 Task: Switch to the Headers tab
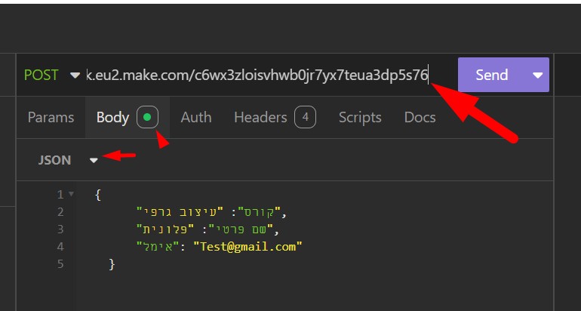275,118
